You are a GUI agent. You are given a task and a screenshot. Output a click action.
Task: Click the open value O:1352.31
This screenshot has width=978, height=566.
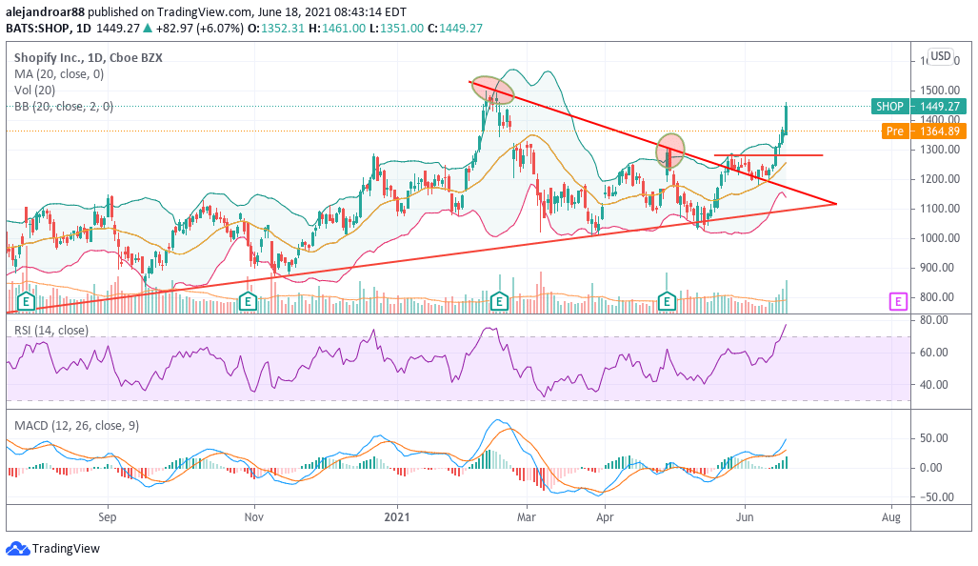[x=275, y=28]
